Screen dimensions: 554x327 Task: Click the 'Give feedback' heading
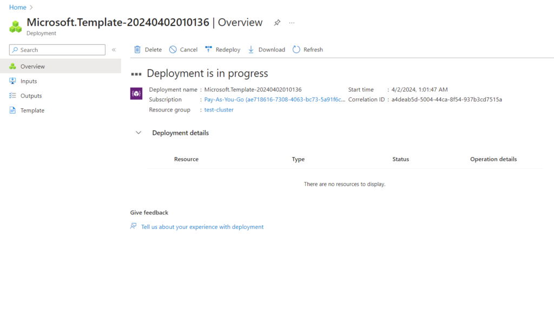click(149, 212)
